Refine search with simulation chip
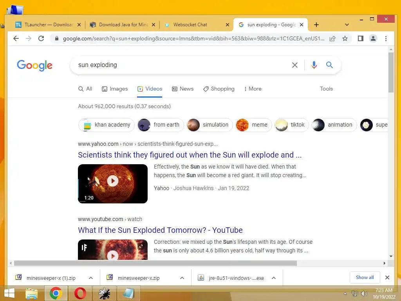 (210, 125)
